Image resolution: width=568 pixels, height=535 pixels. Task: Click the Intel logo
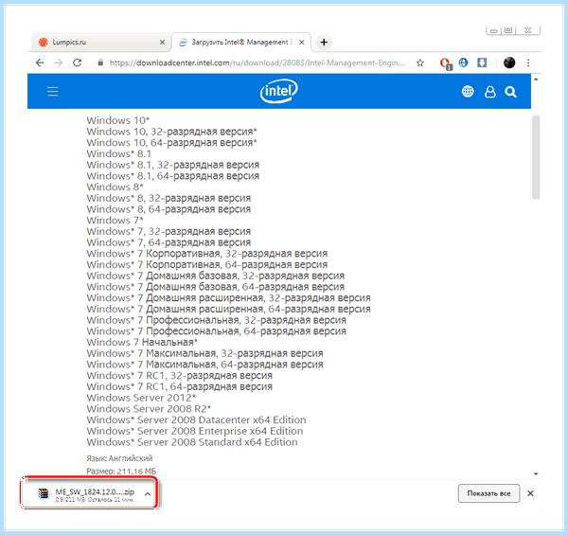click(x=279, y=91)
